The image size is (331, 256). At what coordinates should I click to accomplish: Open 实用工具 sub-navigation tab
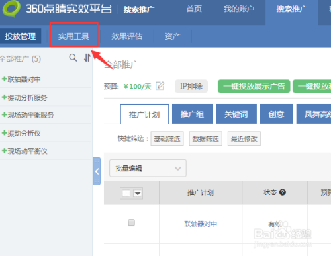point(73,36)
